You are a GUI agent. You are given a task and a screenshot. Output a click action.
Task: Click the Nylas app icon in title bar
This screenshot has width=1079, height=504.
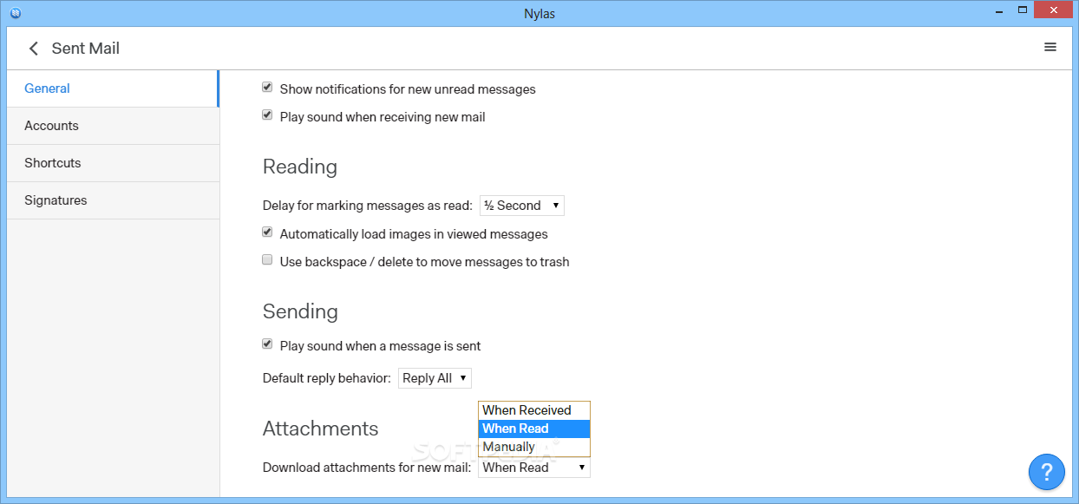click(16, 12)
